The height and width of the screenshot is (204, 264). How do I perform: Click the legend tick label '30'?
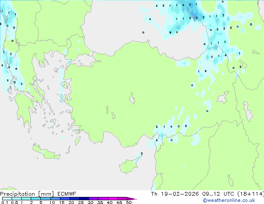[x=90, y=202]
